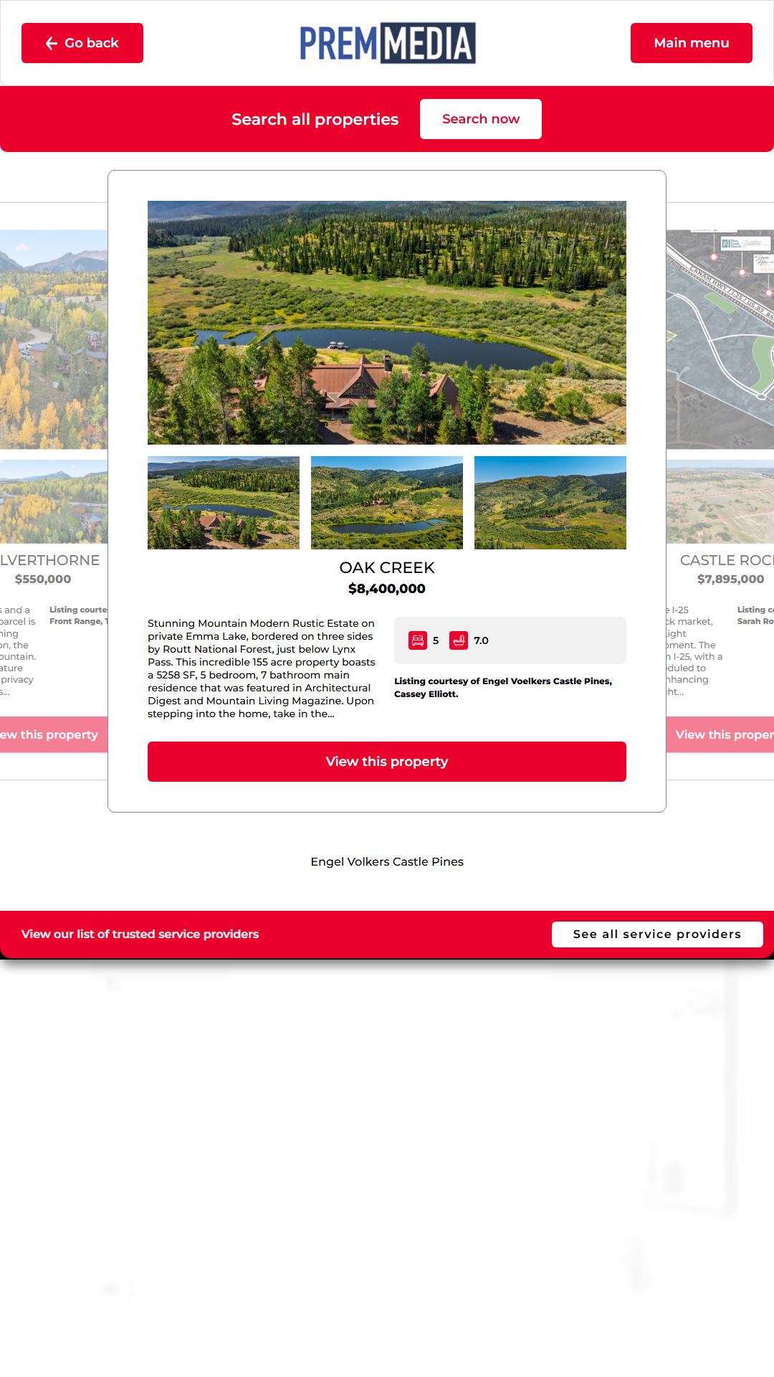Screen dimensions: 774x1377
Task: Click the Castle Rock map image
Action: (720, 339)
